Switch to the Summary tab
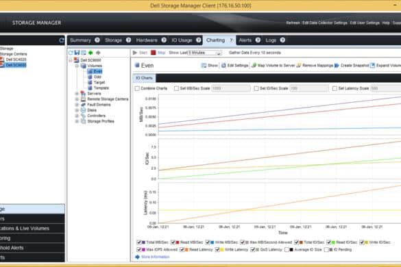Image resolution: width=401 pixels, height=267 pixels. tap(80, 40)
